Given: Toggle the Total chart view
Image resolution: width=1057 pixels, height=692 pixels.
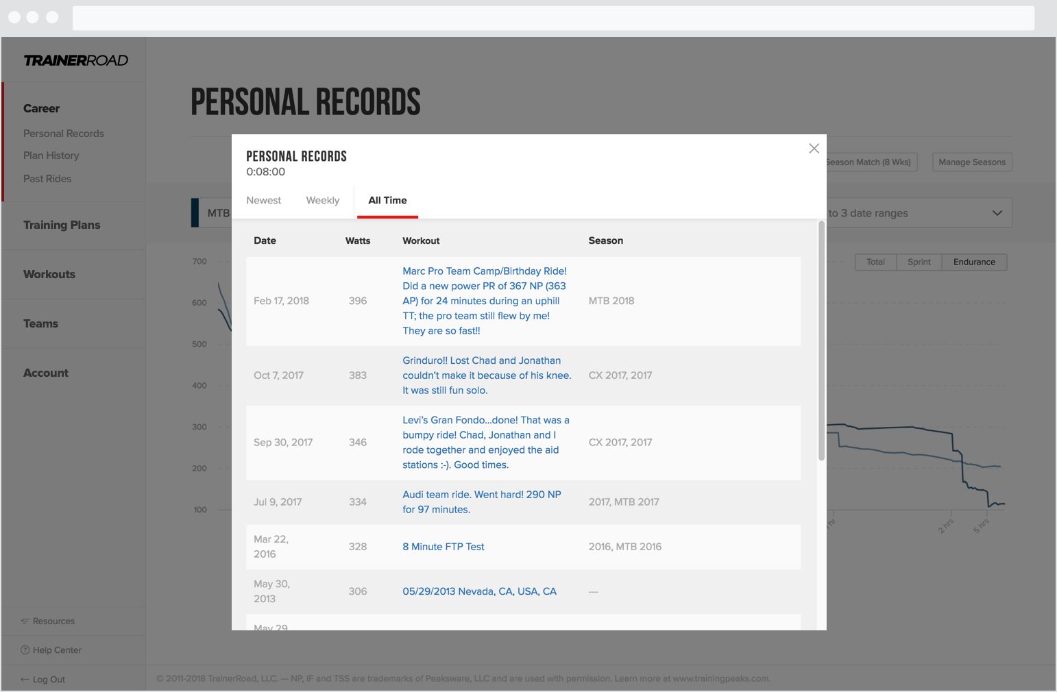Looking at the screenshot, I should tap(875, 262).
